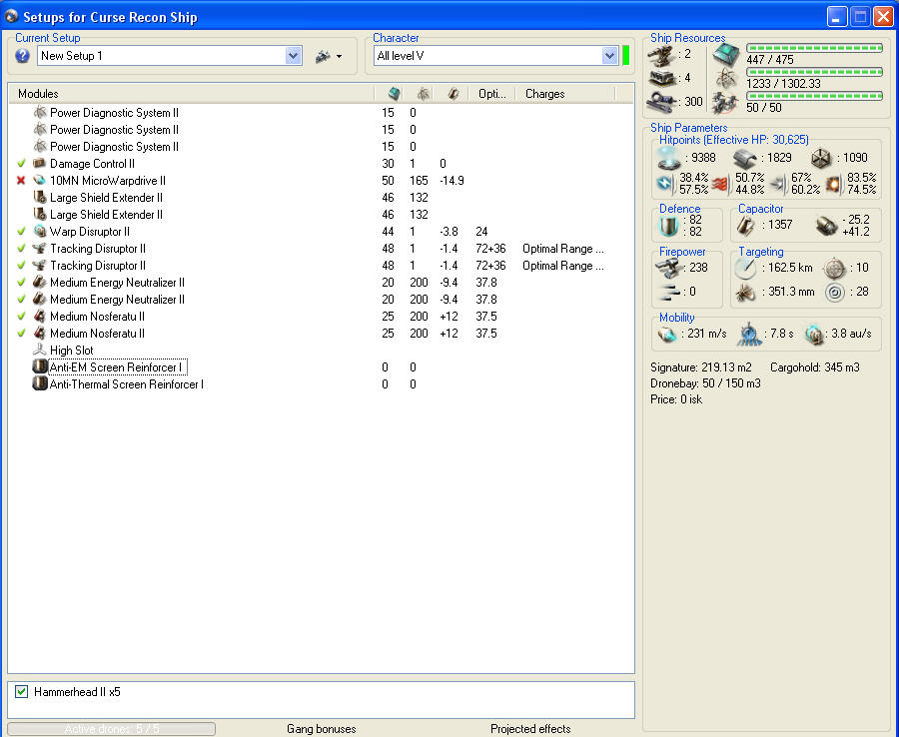Image resolution: width=899 pixels, height=737 pixels.
Task: Click the CPU usage progress bar
Action: point(814,48)
